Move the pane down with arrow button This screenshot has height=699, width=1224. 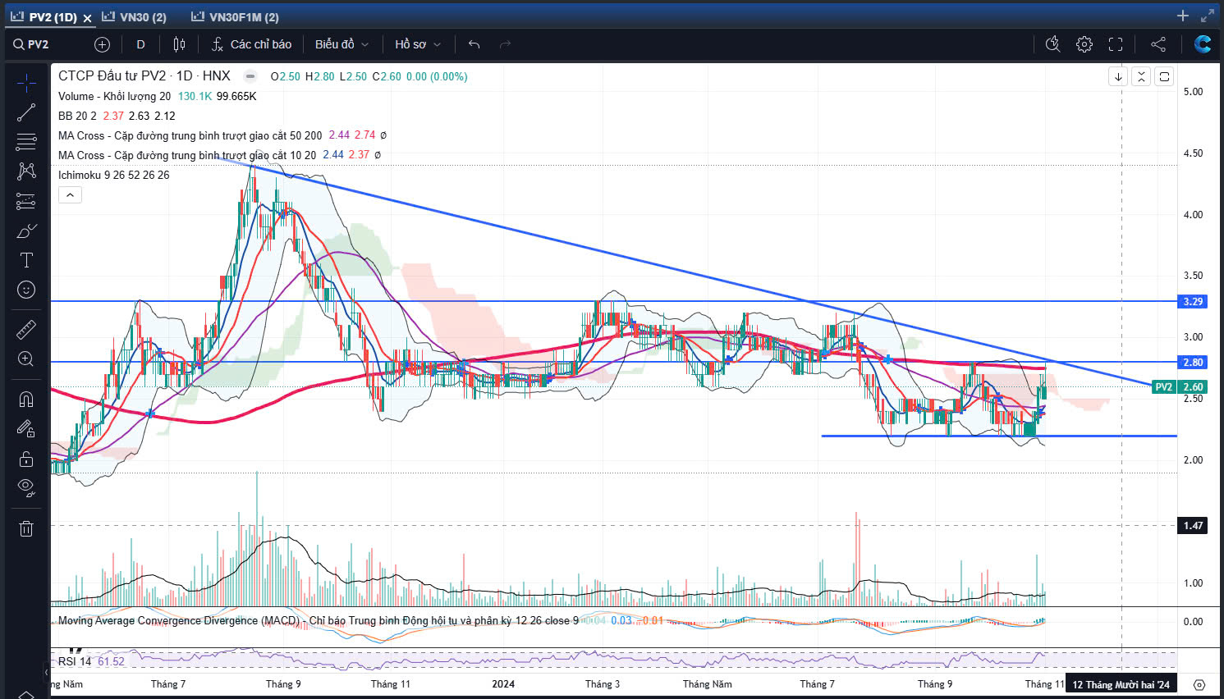coord(1118,76)
